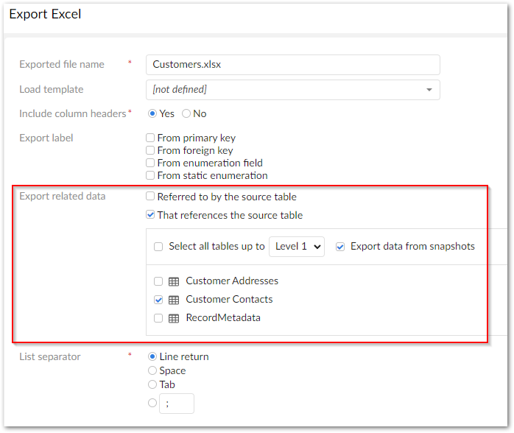Tick 'From static enumeration' checkbox
Viewport: 514px width, 433px height.
pos(150,175)
